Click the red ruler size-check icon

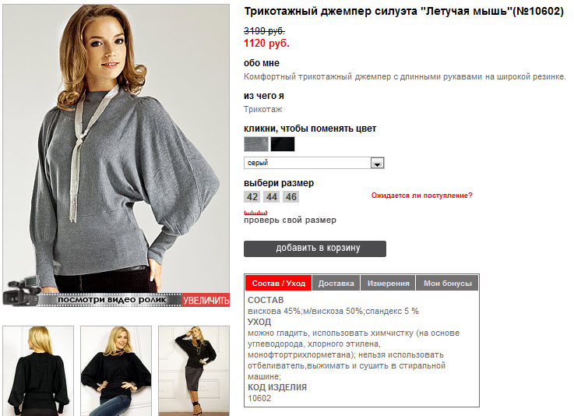(x=255, y=213)
